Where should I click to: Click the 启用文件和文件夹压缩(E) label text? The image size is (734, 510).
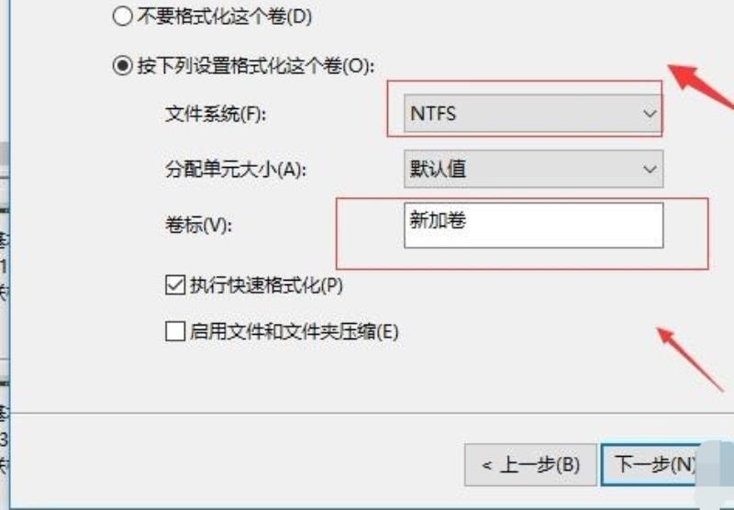coord(294,332)
